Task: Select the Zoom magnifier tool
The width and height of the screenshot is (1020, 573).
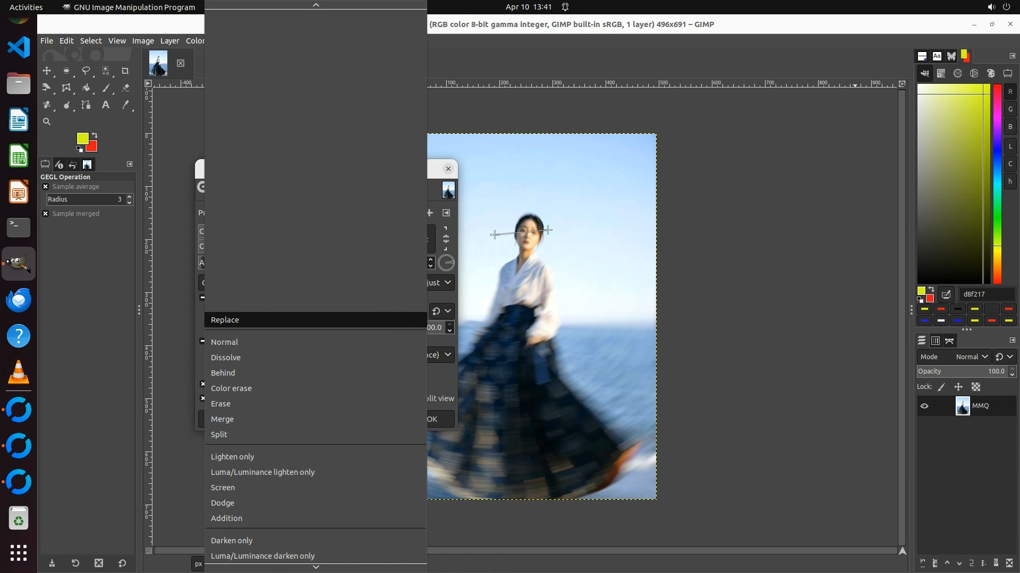Action: click(47, 122)
